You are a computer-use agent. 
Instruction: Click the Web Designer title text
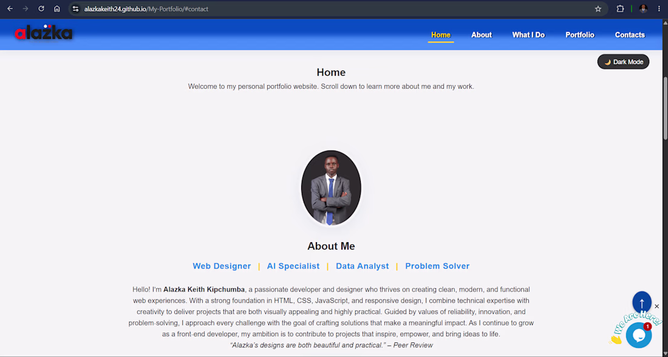click(x=222, y=266)
